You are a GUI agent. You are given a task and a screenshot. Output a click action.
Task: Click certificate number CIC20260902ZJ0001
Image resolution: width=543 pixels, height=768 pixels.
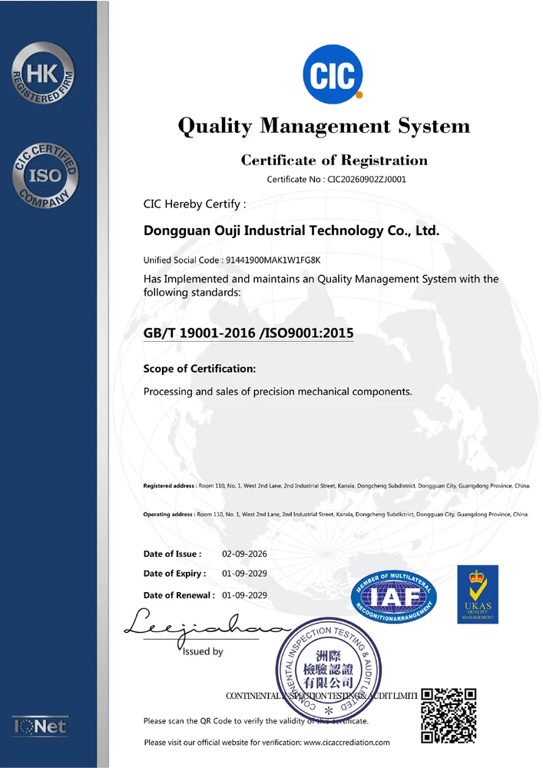pos(366,179)
